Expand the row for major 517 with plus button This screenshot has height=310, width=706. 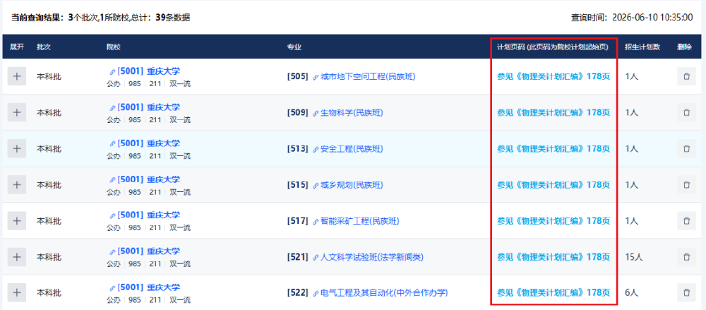click(17, 220)
